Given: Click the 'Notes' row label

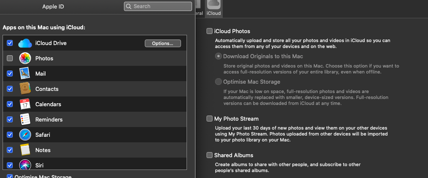Looking at the screenshot, I should 43,150.
